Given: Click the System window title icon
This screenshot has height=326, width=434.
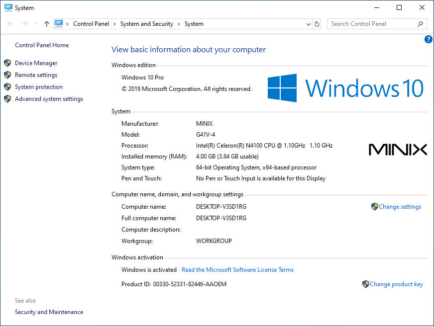Looking at the screenshot, I should click(x=8, y=8).
